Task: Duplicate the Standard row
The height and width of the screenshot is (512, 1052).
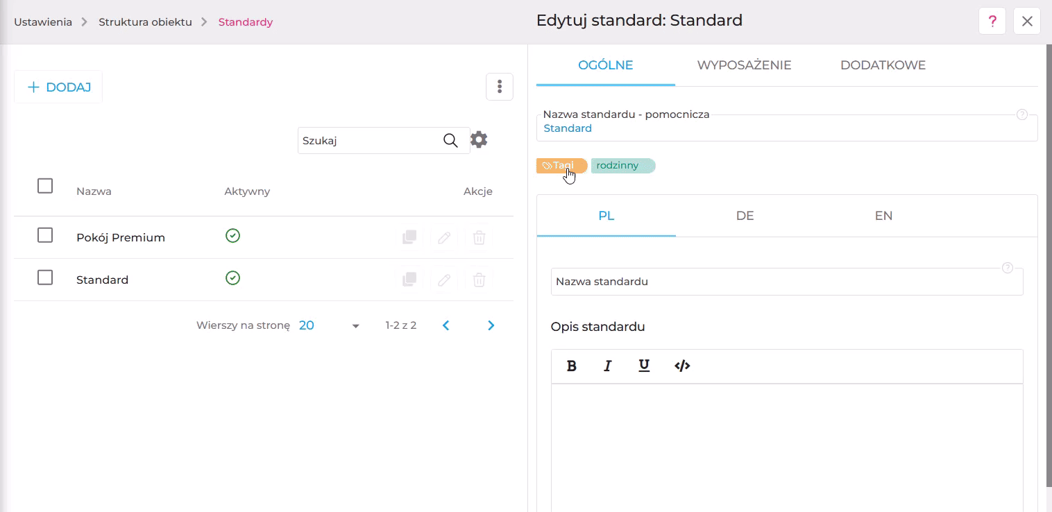Action: (409, 280)
